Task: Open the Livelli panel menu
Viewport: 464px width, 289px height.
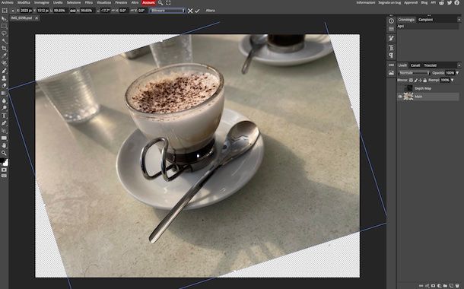Action: [x=459, y=65]
